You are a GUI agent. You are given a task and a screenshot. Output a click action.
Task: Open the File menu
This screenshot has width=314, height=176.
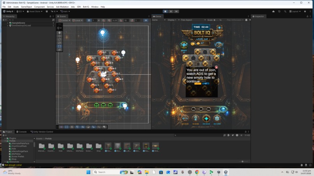[4, 7]
